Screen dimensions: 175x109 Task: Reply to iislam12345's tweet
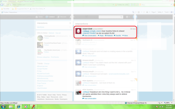(x=101, y=35)
